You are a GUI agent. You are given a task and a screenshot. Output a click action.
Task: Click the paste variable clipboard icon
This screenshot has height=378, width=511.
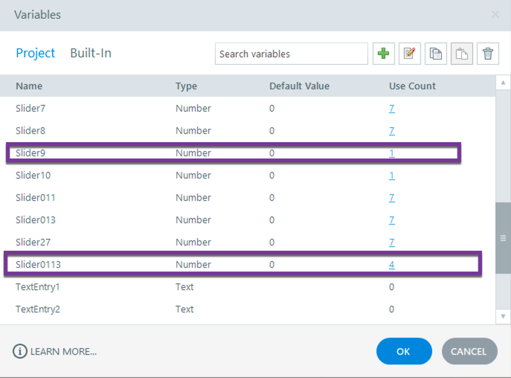[x=461, y=54]
